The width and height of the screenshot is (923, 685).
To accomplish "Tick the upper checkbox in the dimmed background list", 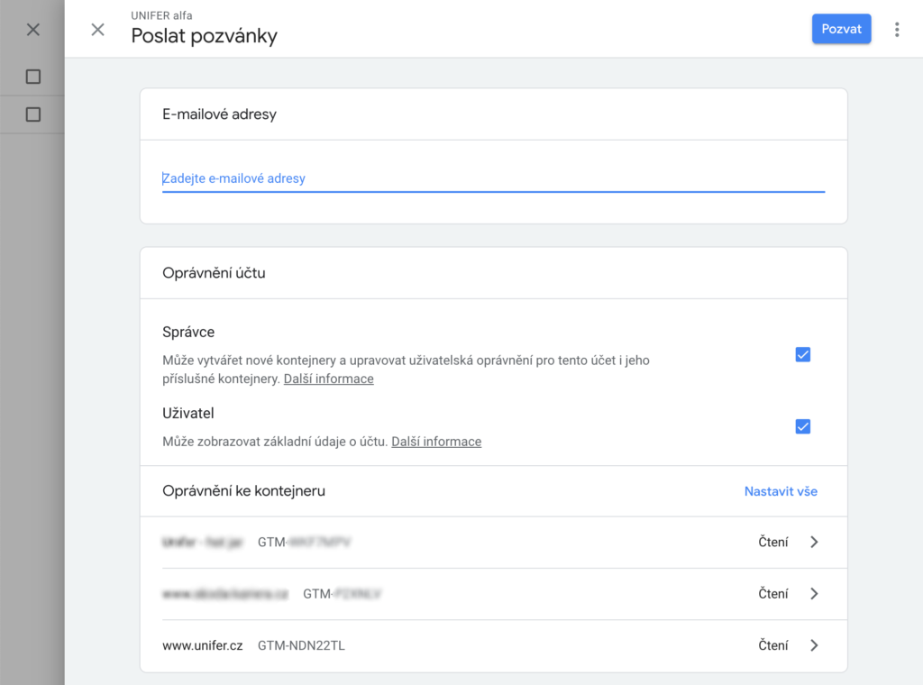I will click(33, 77).
